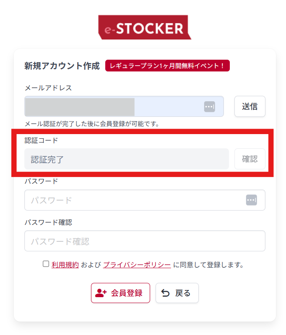Open the 利用規約 link
This screenshot has width=286, height=335.
pyautogui.click(x=65, y=265)
